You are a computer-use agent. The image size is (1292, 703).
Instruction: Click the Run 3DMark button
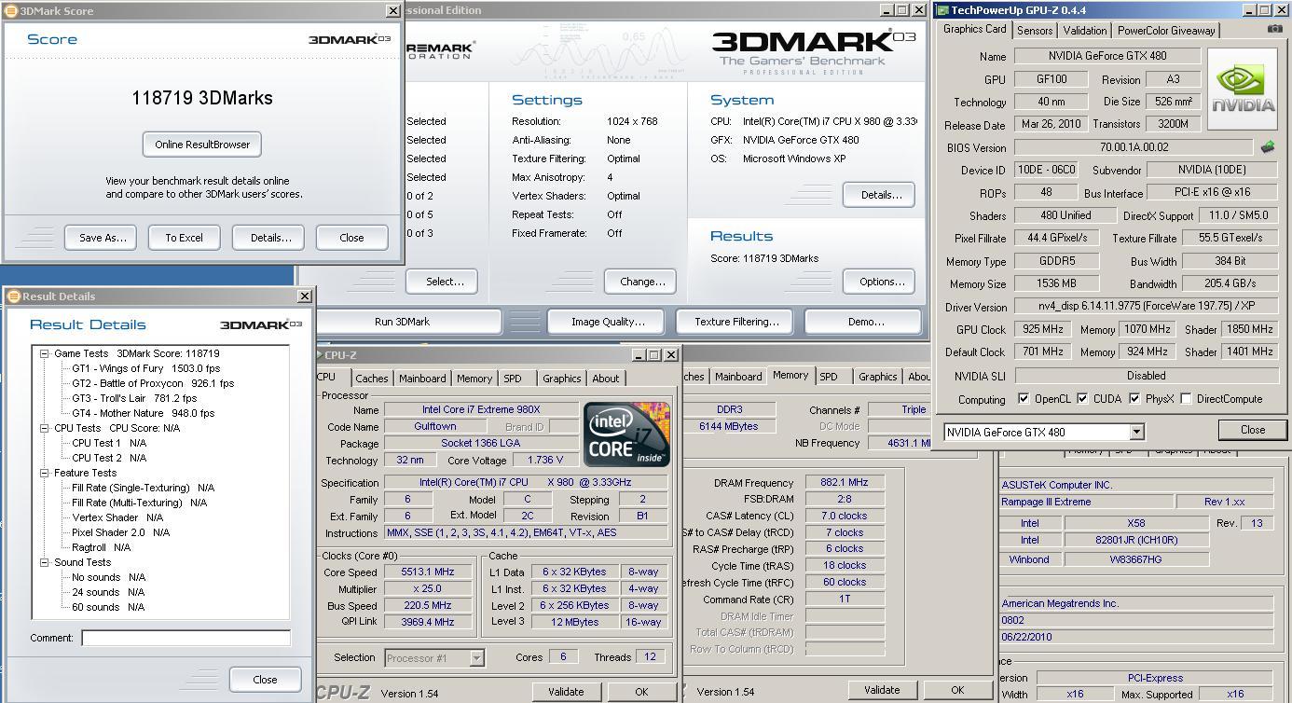(x=402, y=322)
